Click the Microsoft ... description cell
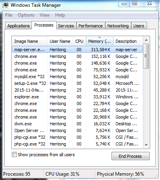This screenshot has width=160, height=180. (127, 83)
